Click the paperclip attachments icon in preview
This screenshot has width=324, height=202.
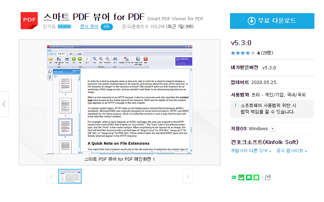50,78
